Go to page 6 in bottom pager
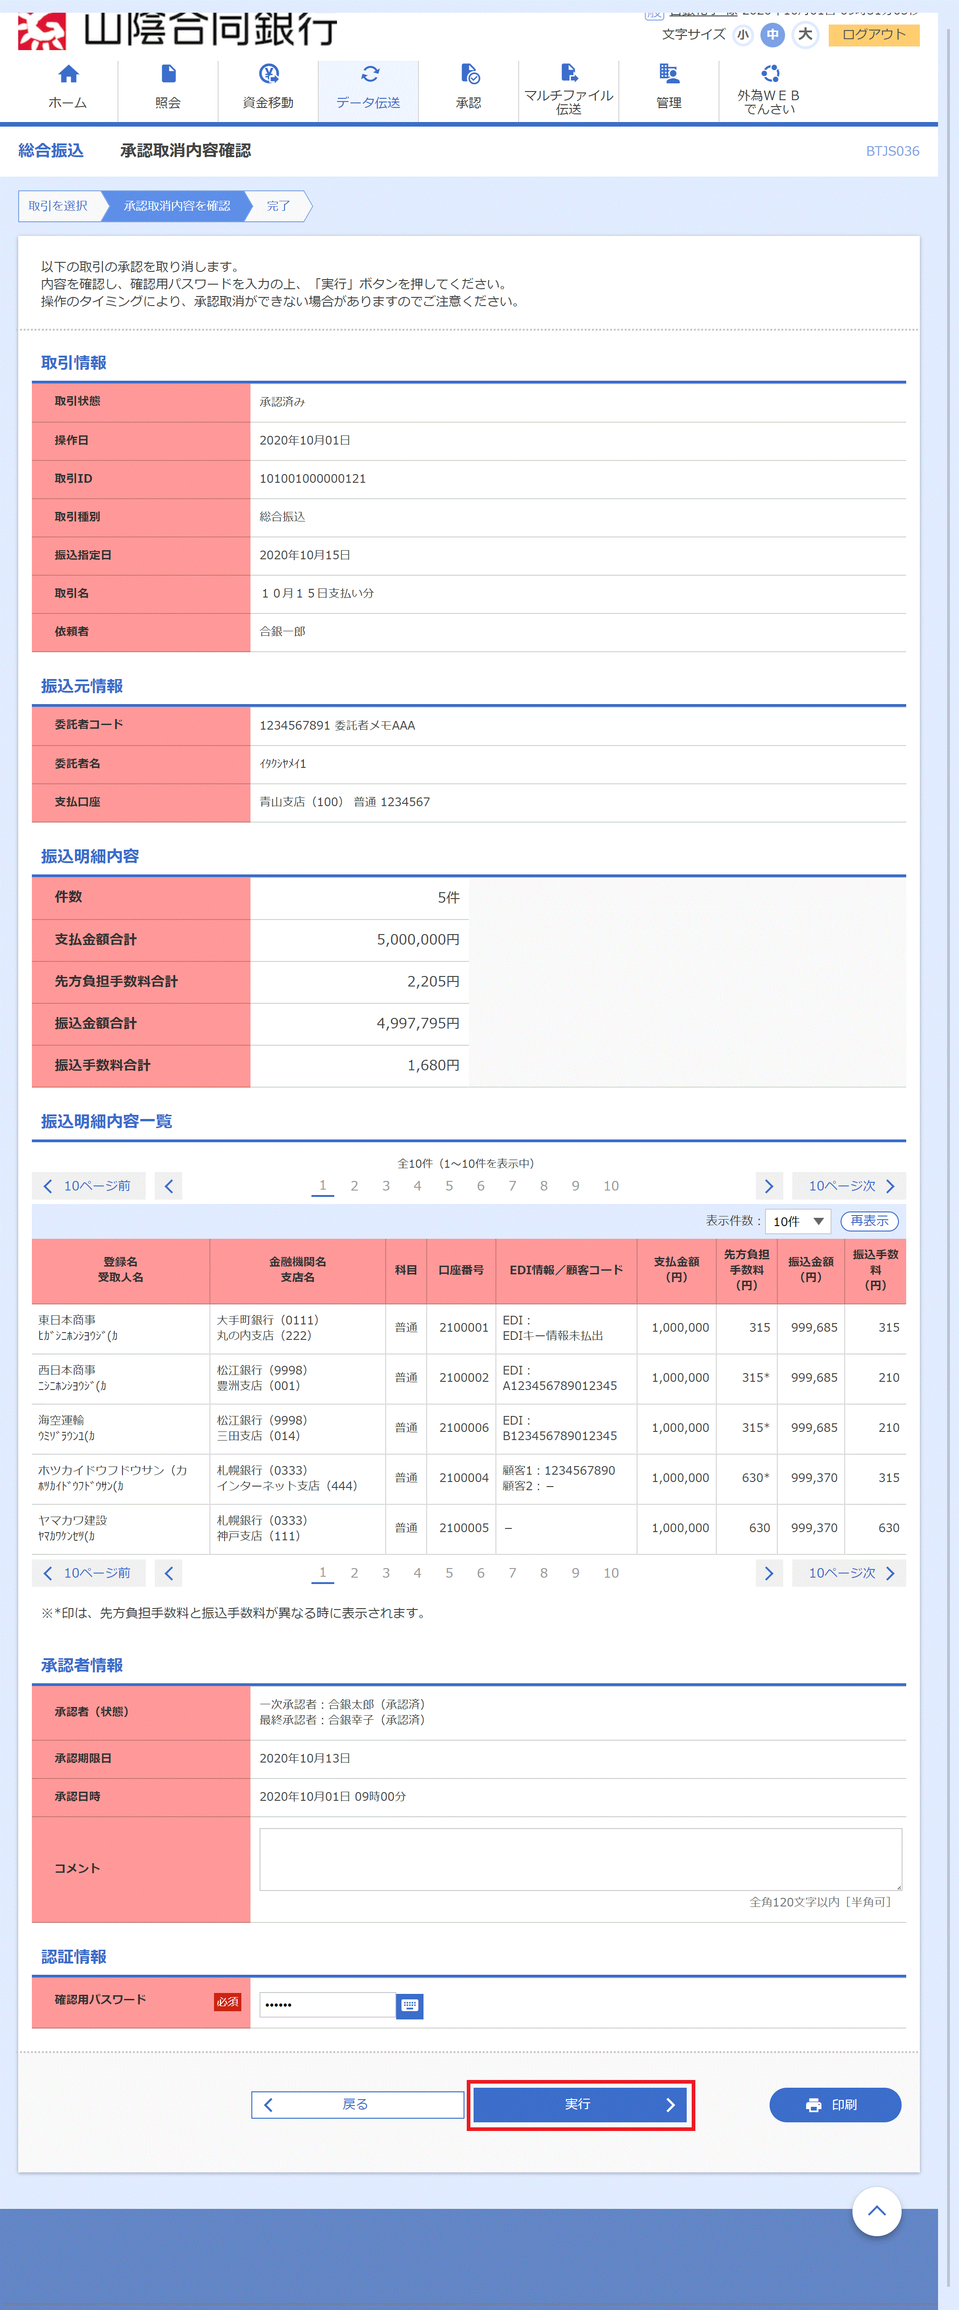Screen dimensions: 959x2310 480,1573
